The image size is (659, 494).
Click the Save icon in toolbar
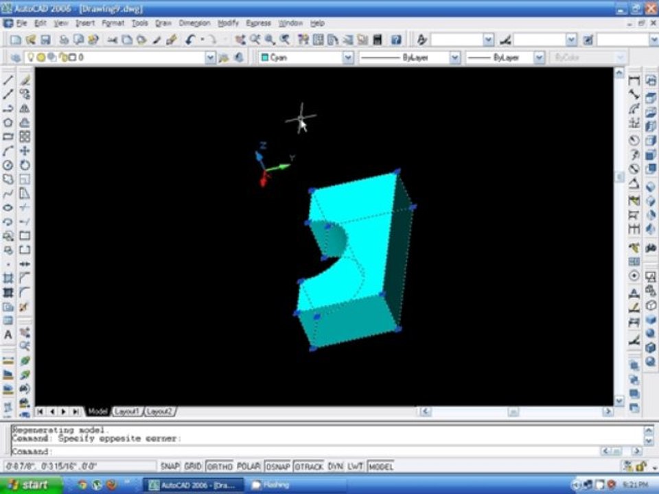pos(45,40)
